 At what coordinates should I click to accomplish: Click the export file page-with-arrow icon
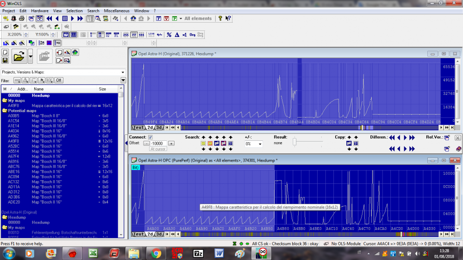tap(59, 60)
